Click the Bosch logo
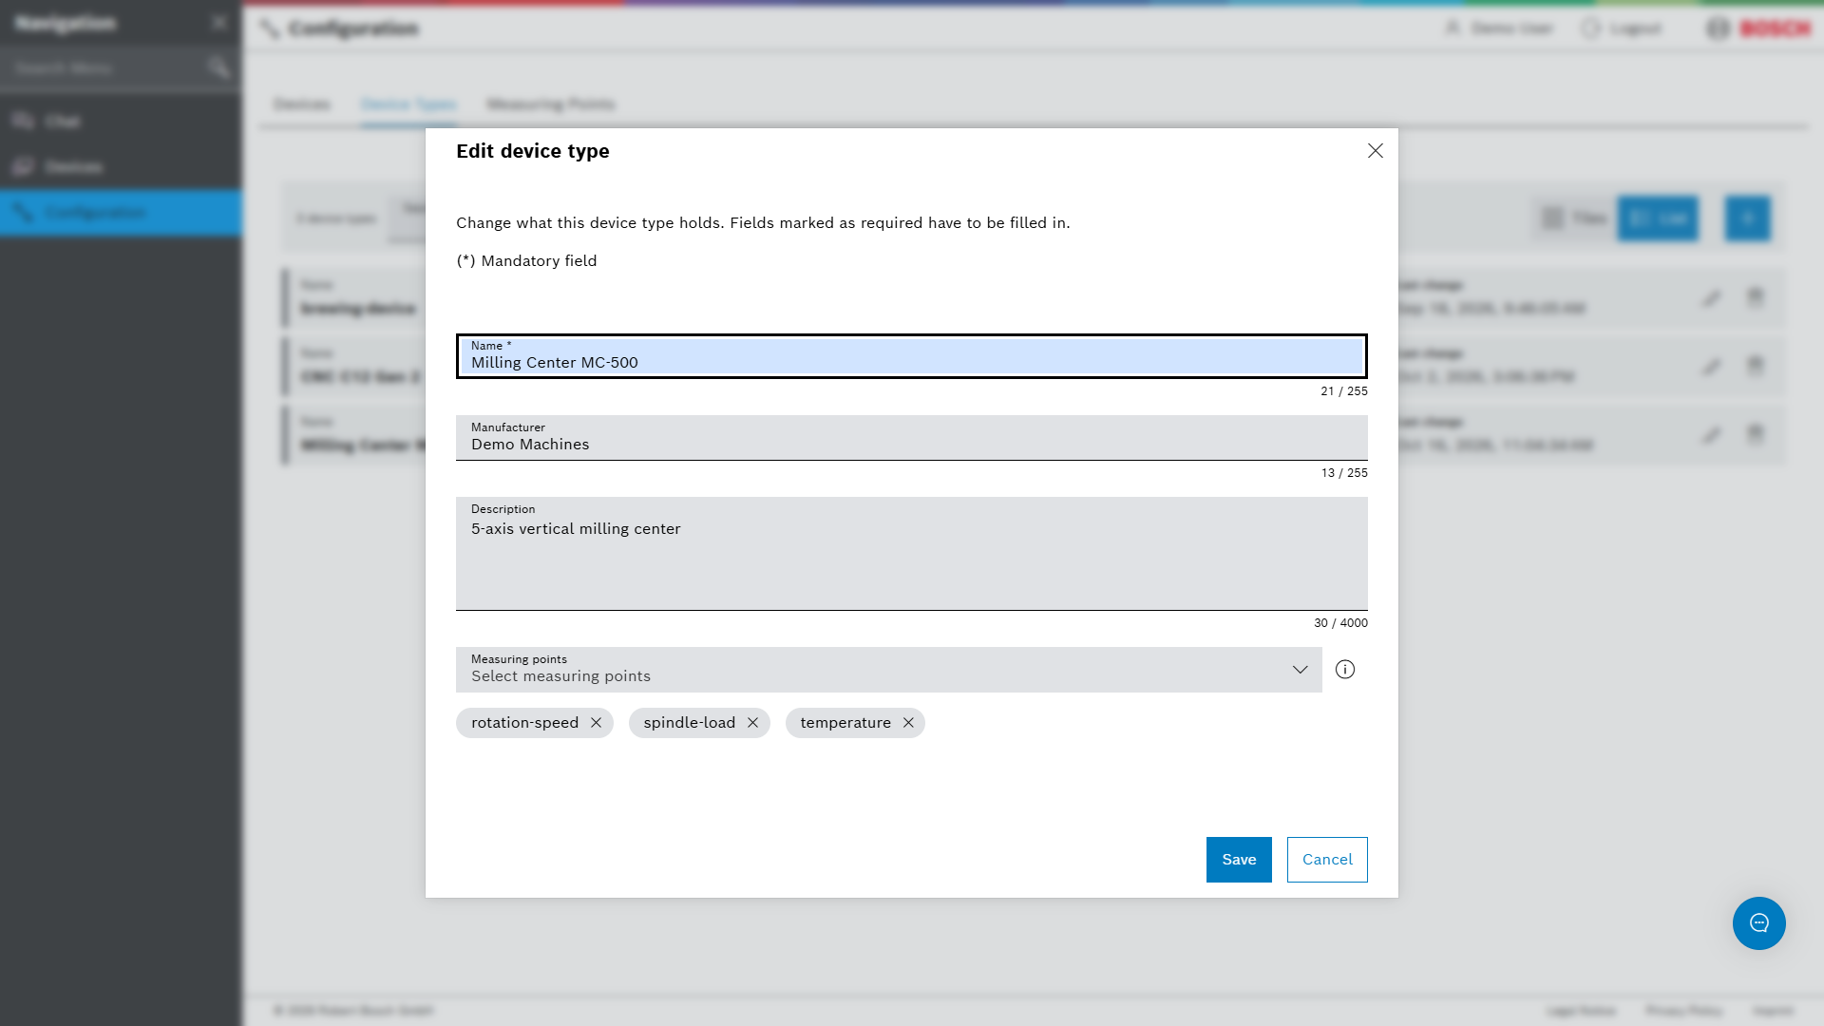1824x1026 pixels. click(x=1759, y=28)
